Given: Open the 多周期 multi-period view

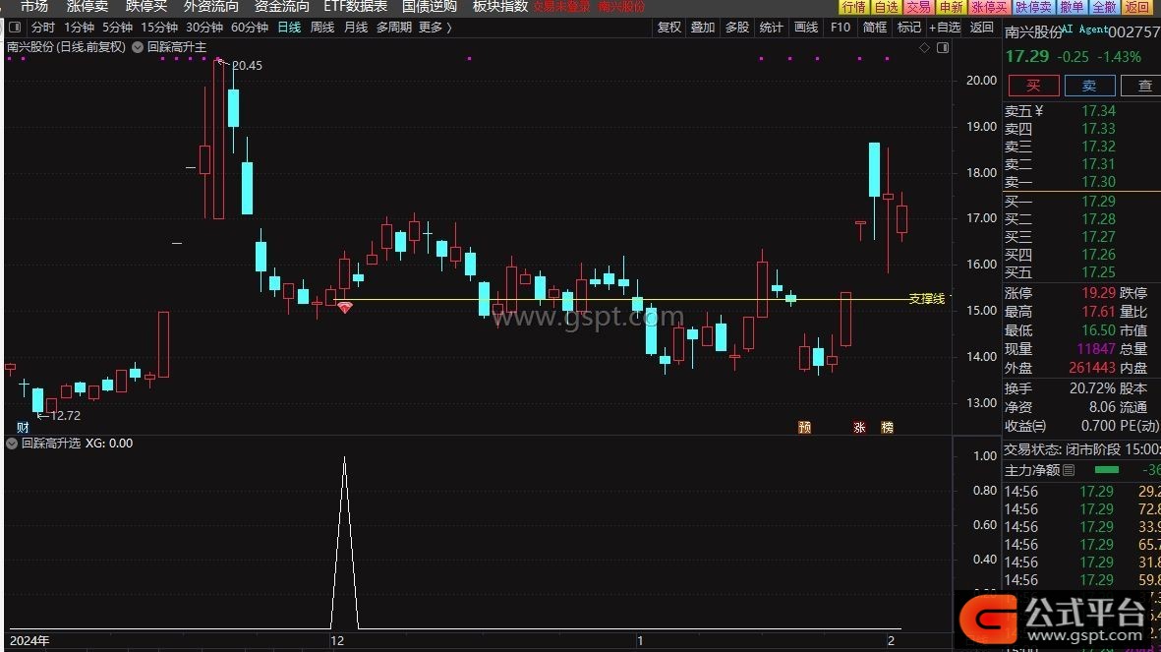Looking at the screenshot, I should click(394, 28).
